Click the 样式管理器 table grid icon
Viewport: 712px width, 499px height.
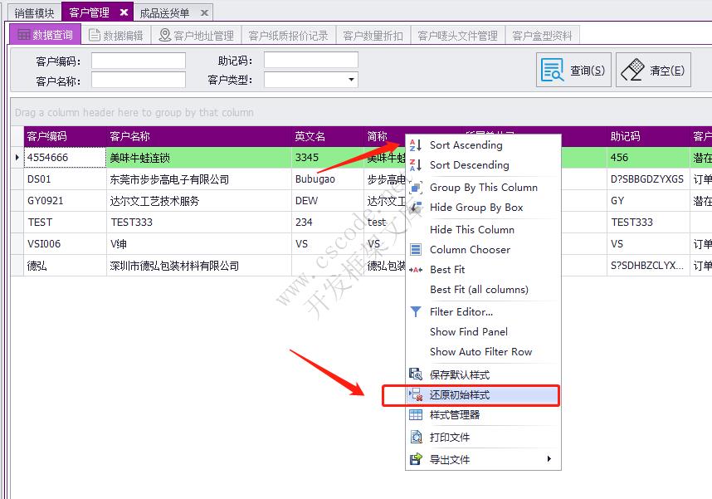point(417,416)
